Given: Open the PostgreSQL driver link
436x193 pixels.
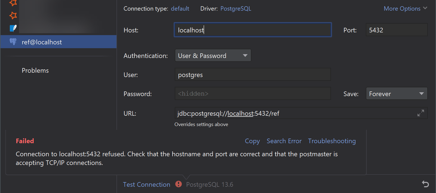Looking at the screenshot, I should point(236,9).
